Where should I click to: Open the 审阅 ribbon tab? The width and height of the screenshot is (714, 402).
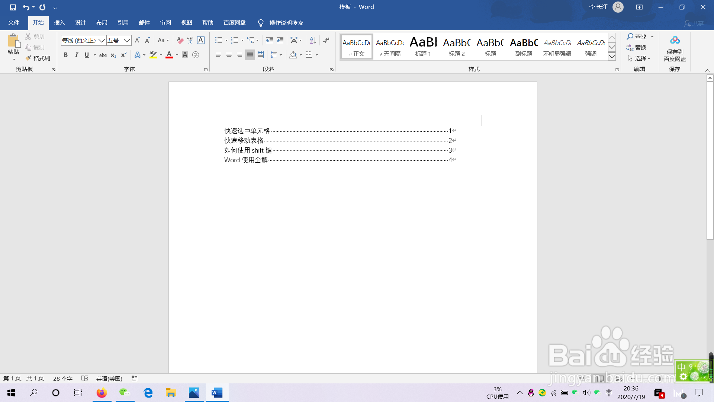click(x=165, y=23)
